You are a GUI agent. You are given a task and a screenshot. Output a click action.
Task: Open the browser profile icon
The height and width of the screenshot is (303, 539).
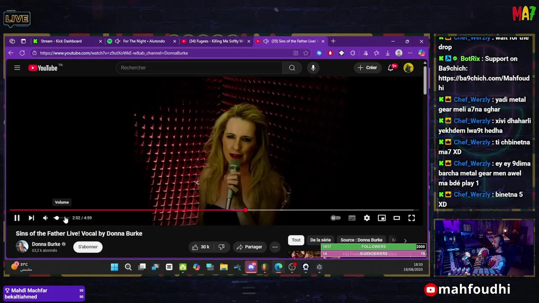coord(399,53)
